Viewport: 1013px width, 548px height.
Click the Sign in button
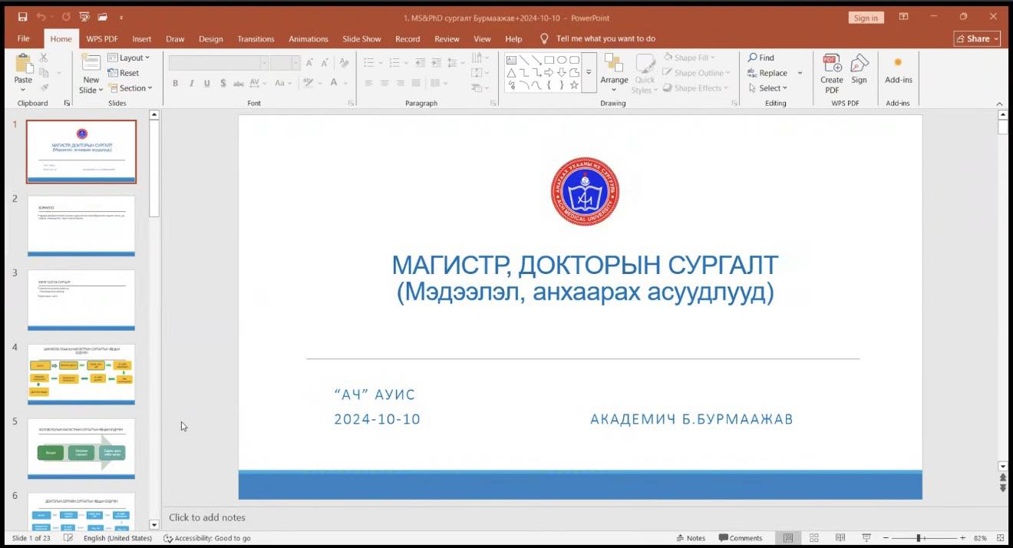(x=866, y=18)
